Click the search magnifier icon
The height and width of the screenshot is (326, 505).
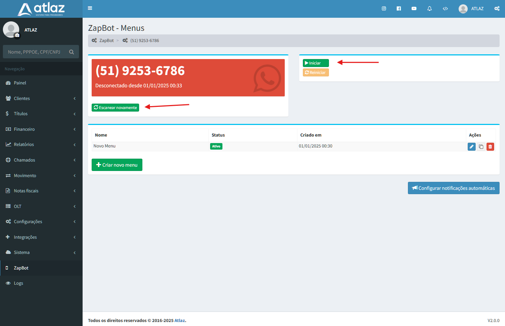tap(71, 52)
